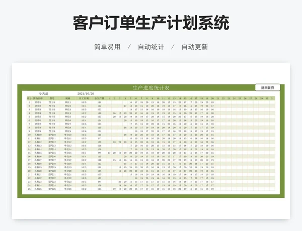Click the 自动更新 tagline text

195,47
